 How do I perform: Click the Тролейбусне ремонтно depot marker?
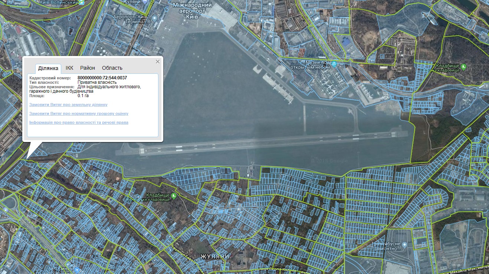[405, 245]
